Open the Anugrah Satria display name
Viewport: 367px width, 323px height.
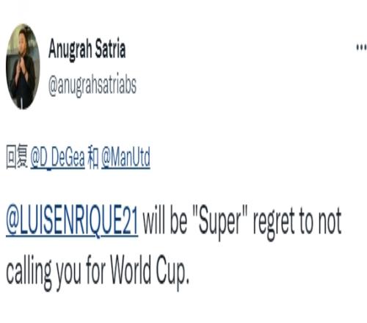(x=87, y=49)
